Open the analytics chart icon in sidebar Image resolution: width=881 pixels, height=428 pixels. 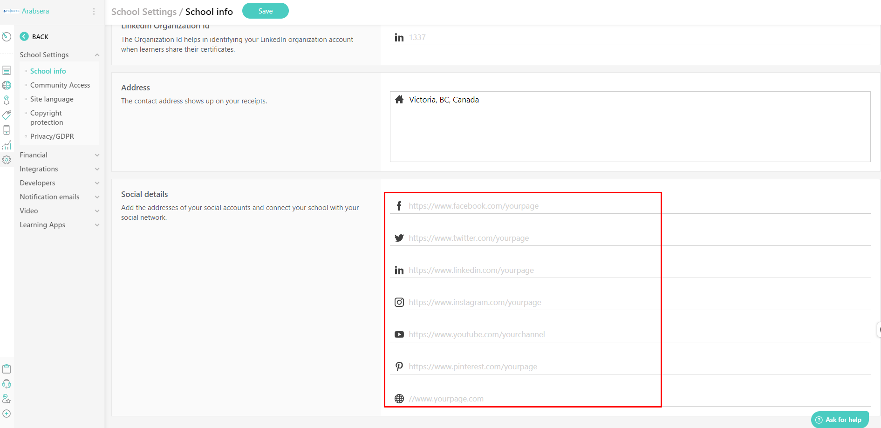[7, 145]
